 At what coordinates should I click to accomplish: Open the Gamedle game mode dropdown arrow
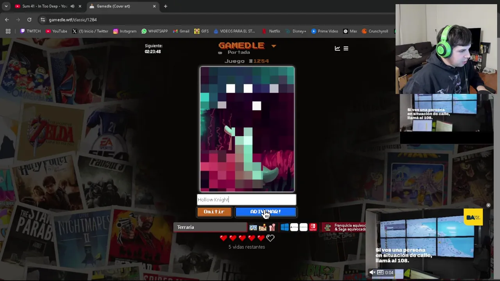point(273,46)
